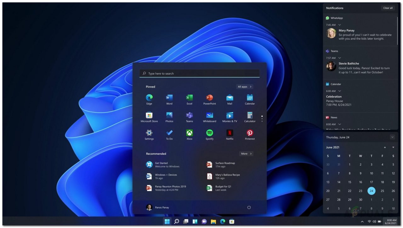Open Netflix in the Start menu
This screenshot has width=403, height=228.
[230, 132]
